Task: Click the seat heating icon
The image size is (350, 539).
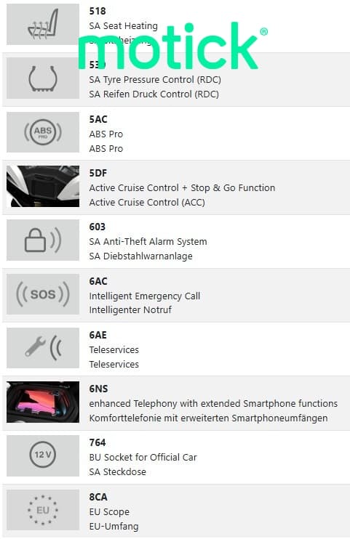Action: pos(43,25)
